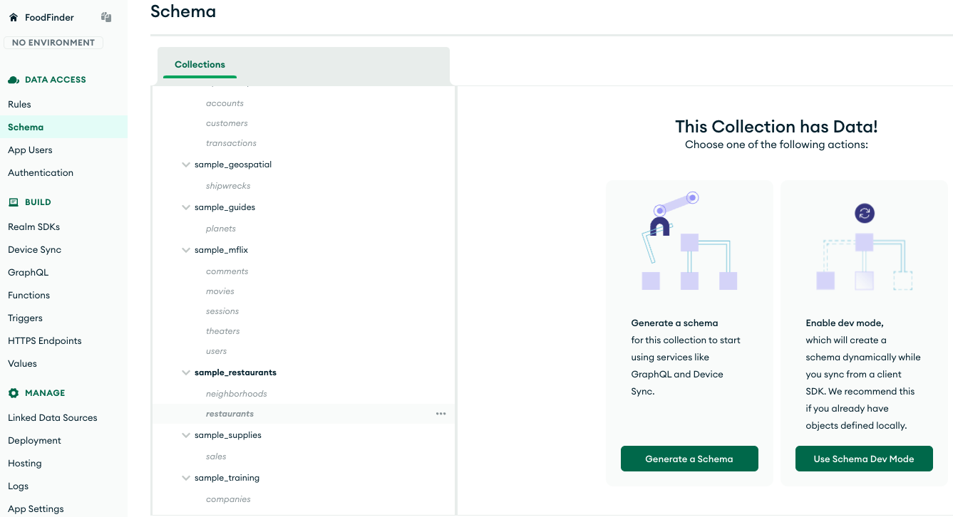The image size is (953, 517).
Task: Click the Data Access cloud icon
Action: pyautogui.click(x=14, y=80)
